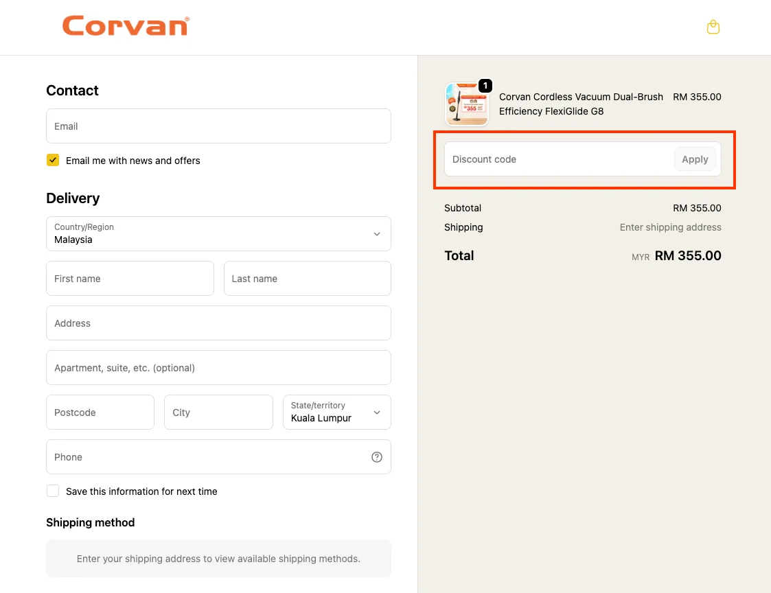771x593 pixels.
Task: Click the vacuum product thumbnail
Action: pyautogui.click(x=467, y=104)
